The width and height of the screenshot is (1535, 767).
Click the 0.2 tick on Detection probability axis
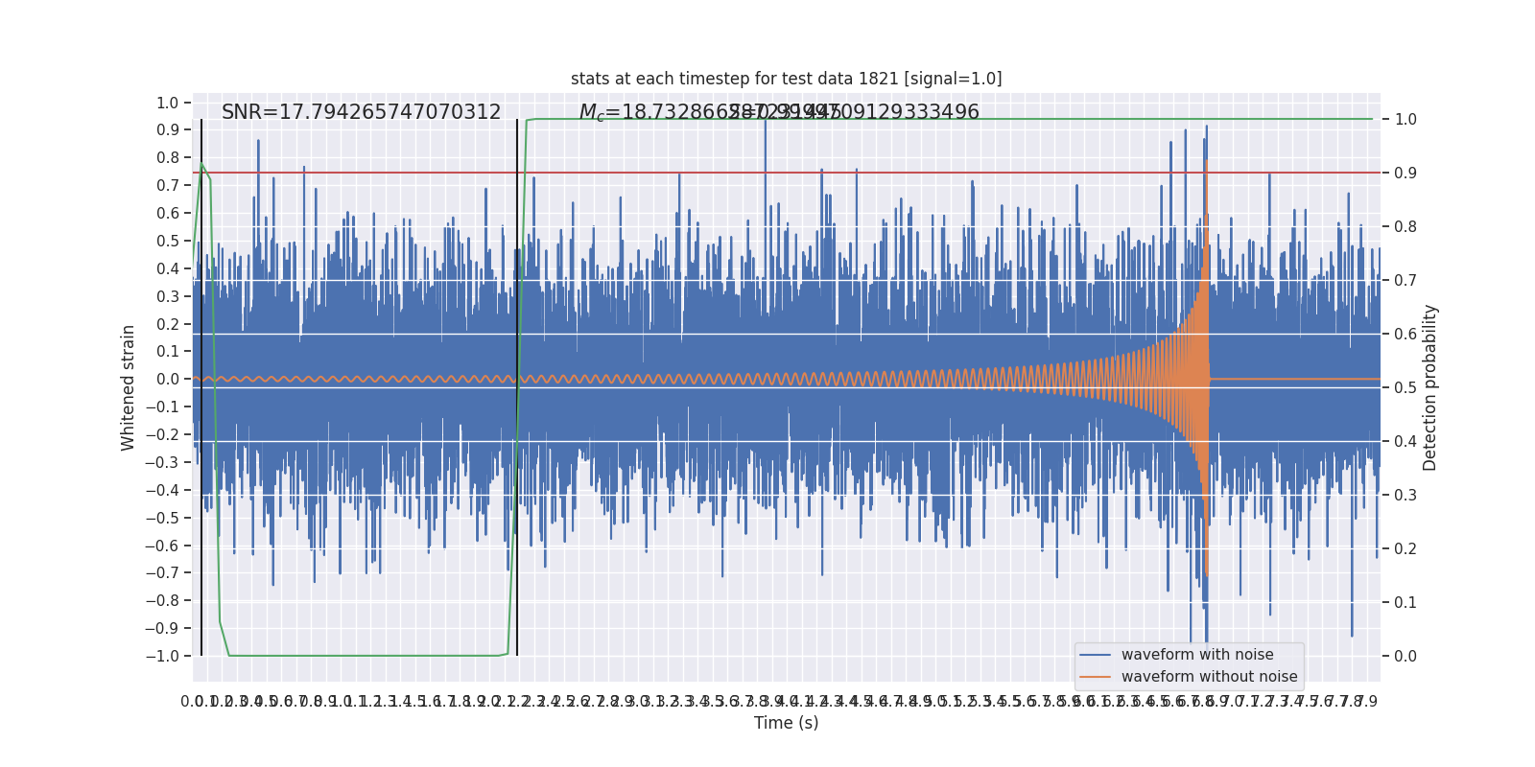point(1405,549)
